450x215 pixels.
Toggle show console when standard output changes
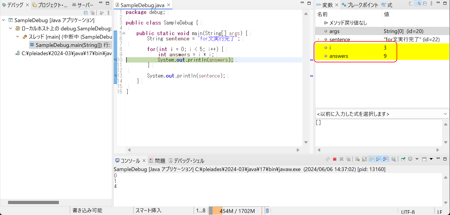(x=378, y=159)
